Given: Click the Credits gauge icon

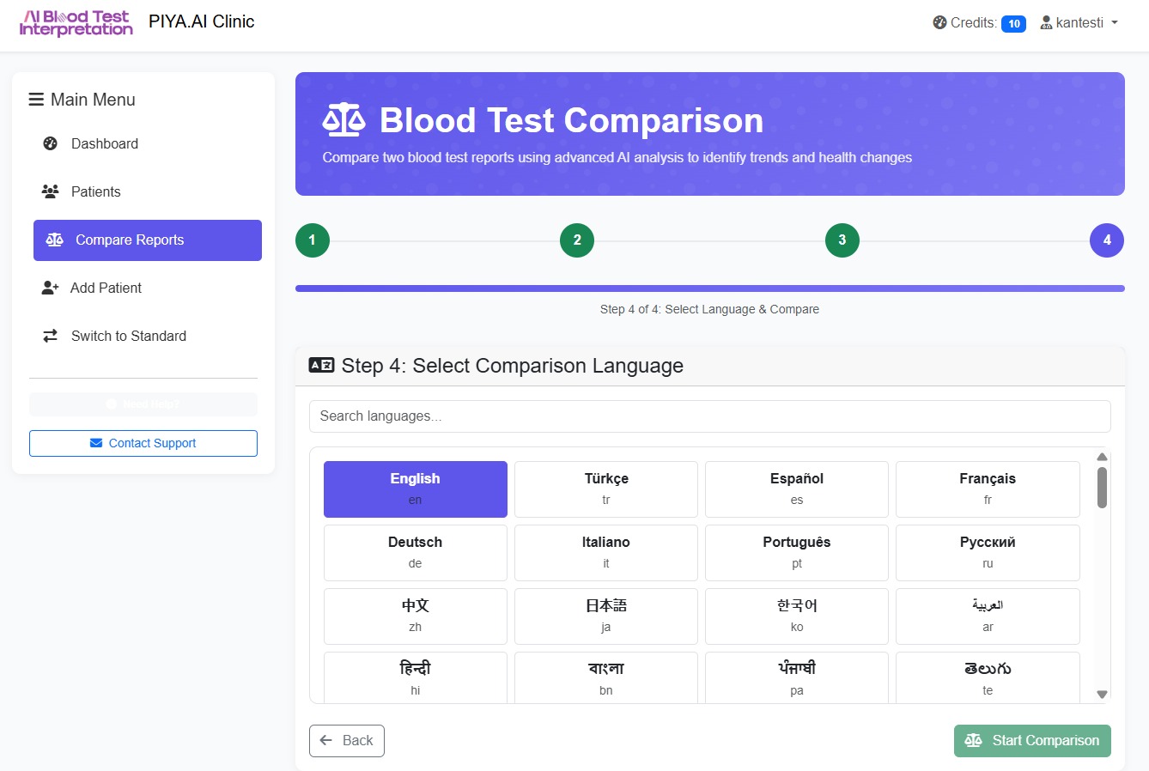Looking at the screenshot, I should click(939, 23).
